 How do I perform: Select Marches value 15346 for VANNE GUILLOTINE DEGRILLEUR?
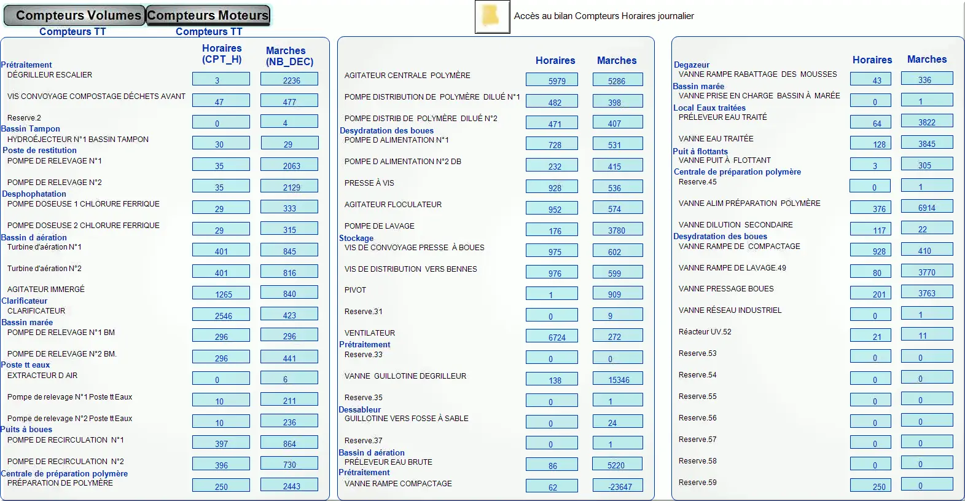coord(618,379)
